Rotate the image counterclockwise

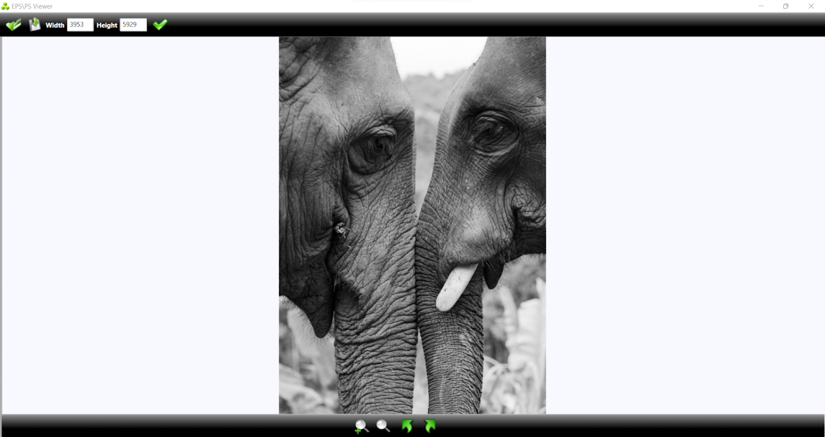tap(407, 426)
